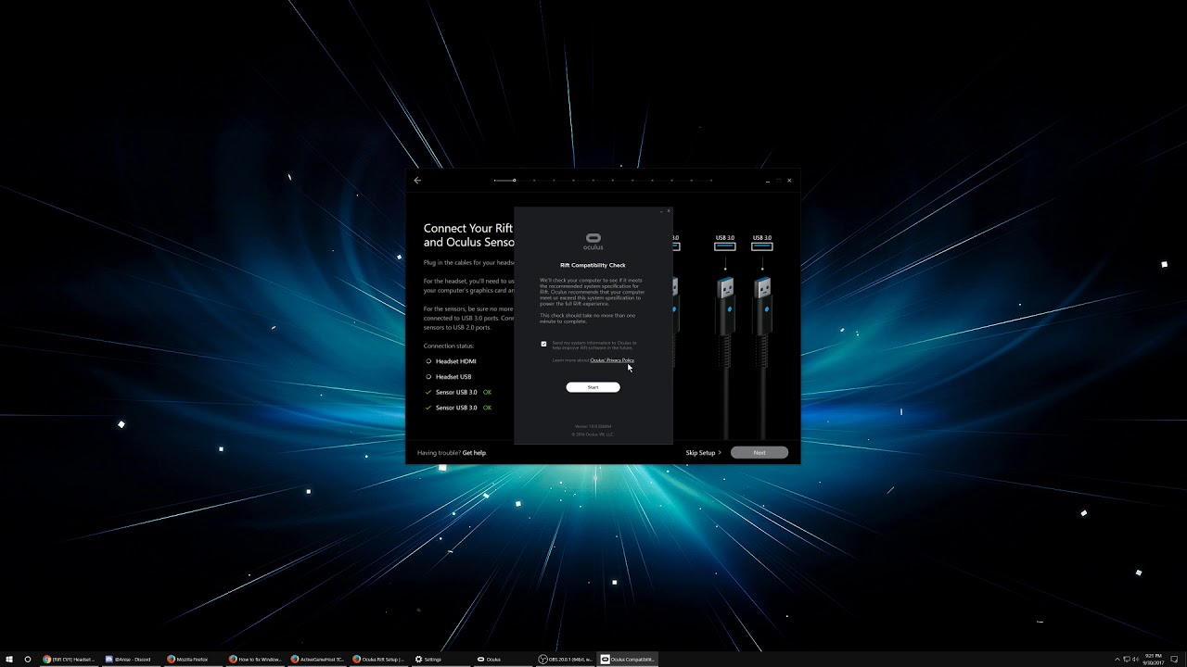Click the Connection status label
The height and width of the screenshot is (667, 1187).
[x=449, y=346]
